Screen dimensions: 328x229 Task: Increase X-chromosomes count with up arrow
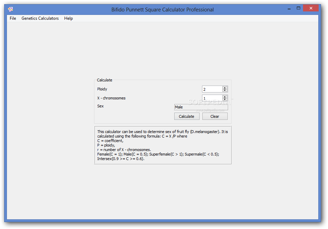pyautogui.click(x=225, y=97)
